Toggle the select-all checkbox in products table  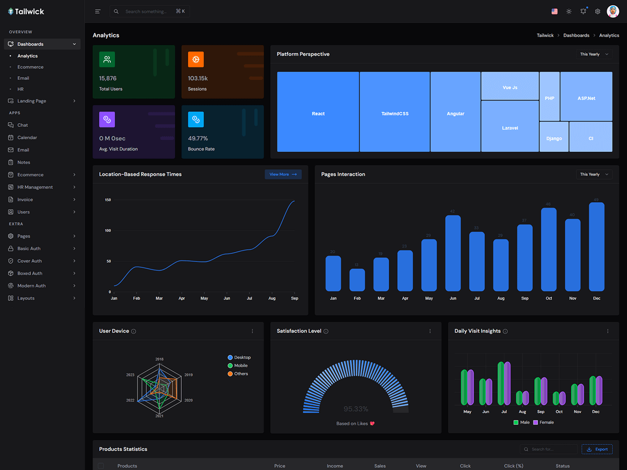(101, 466)
